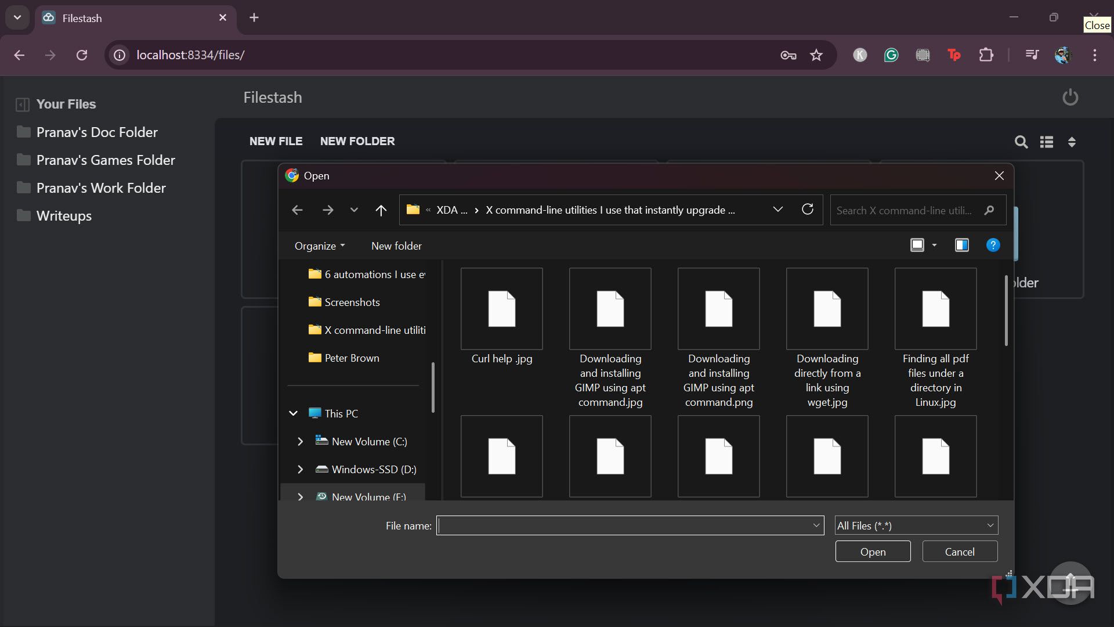Select Downloading and installing GIMP apt command.jpg

click(610, 338)
